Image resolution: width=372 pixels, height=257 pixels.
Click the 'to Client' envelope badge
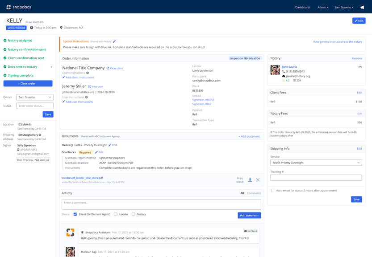251,231
